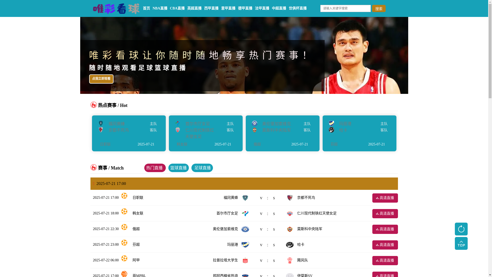Click 高清直播 for 福冈黄蜂 match
Screen dimensions: 492x277
pyautogui.click(x=385, y=198)
